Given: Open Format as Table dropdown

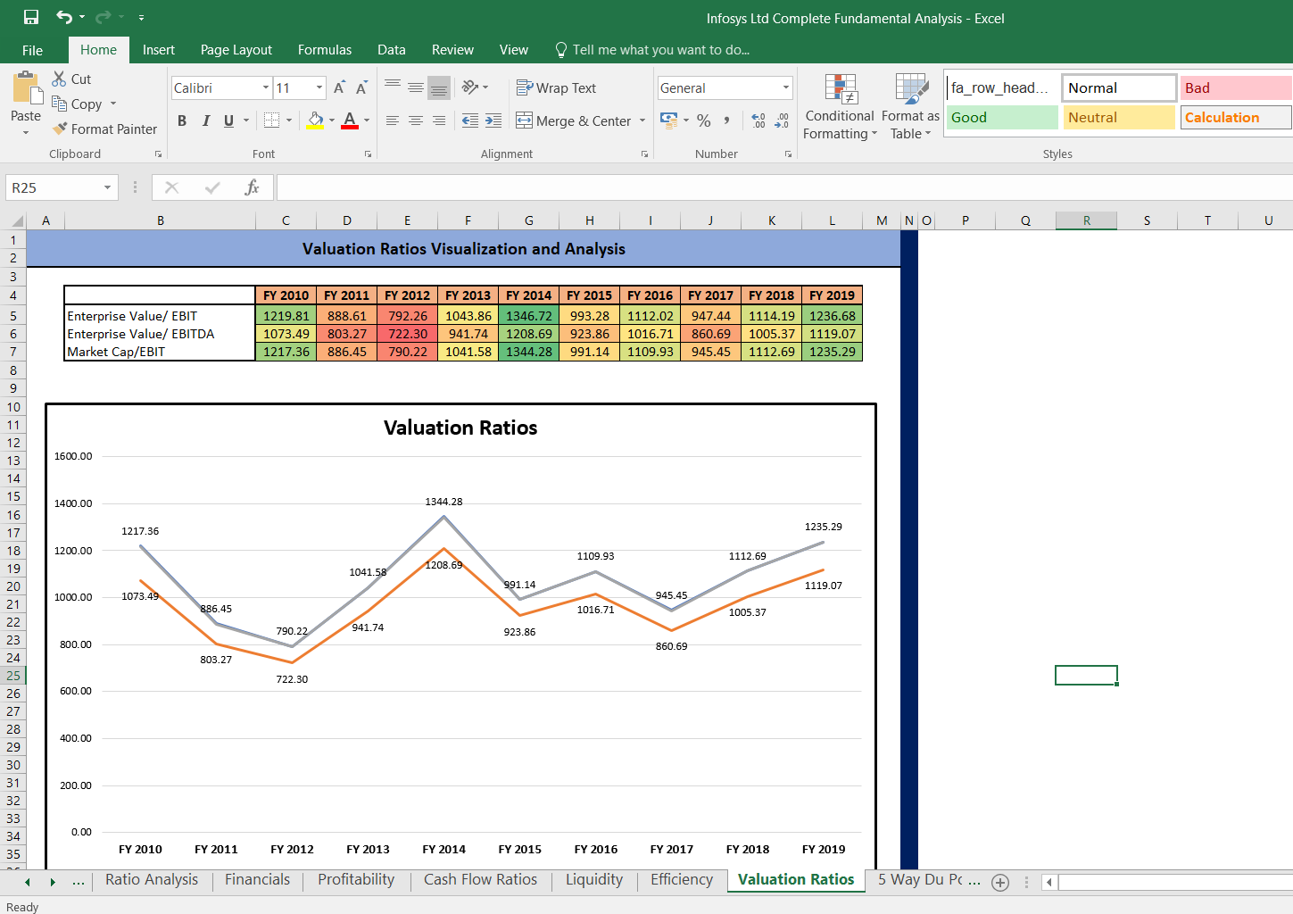Looking at the screenshot, I should point(910,106).
